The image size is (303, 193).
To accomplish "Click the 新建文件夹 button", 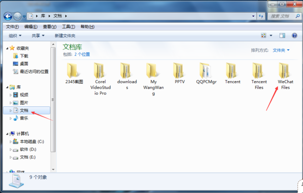I will [65, 36].
